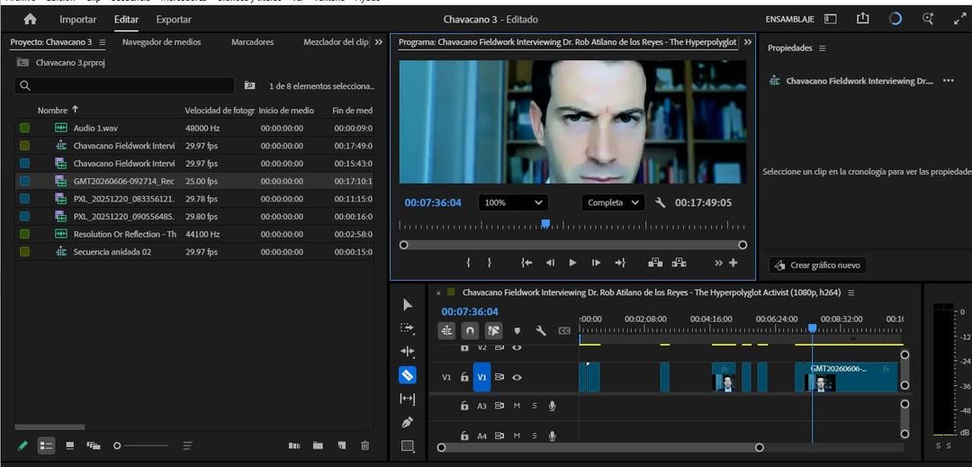This screenshot has width=972, height=467.
Task: Click Mark In bracket button
Action: tap(468, 263)
